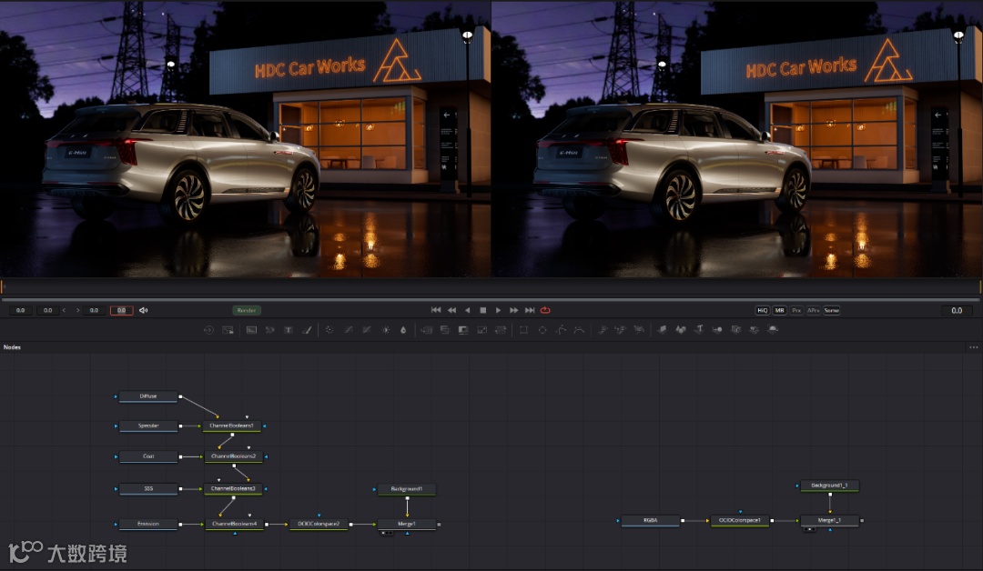Screen dimensions: 983x571
Task: Go to the last frame
Action: (530, 310)
